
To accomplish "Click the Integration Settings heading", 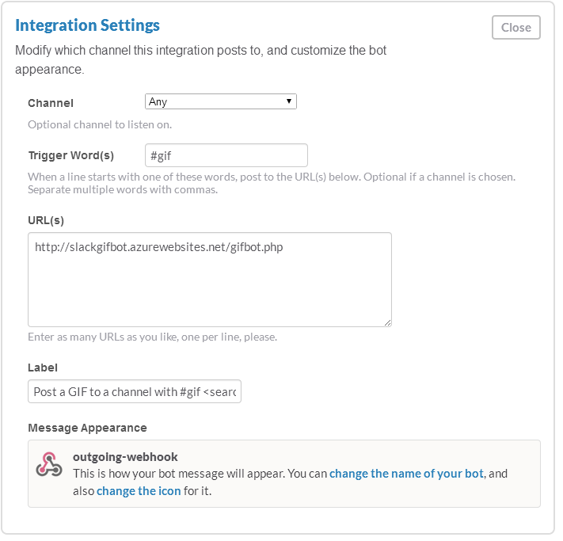I will [87, 25].
